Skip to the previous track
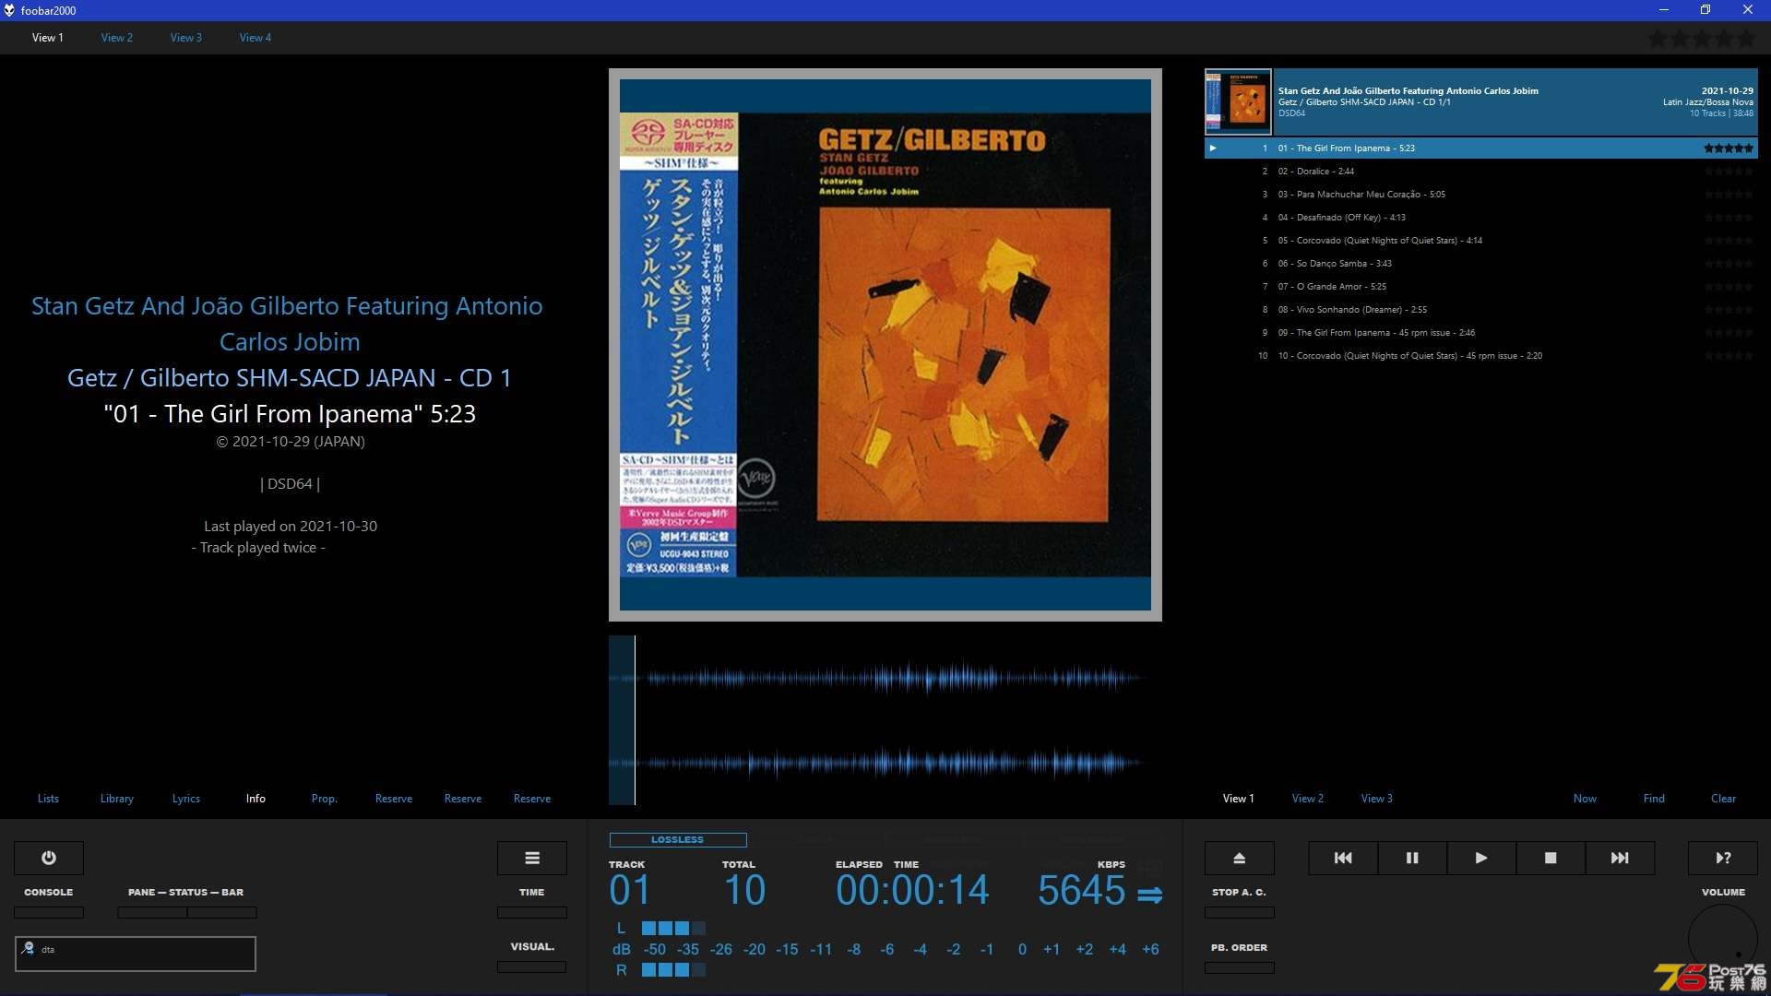This screenshot has height=996, width=1771. click(1343, 858)
